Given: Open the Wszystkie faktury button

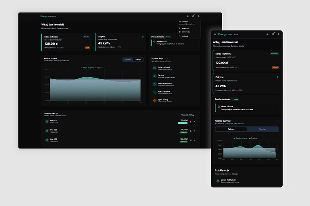Looking at the screenshot, I should pyautogui.click(x=188, y=115).
